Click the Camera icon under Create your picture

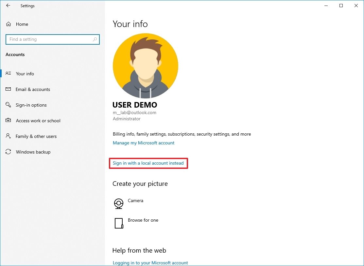coord(119,203)
